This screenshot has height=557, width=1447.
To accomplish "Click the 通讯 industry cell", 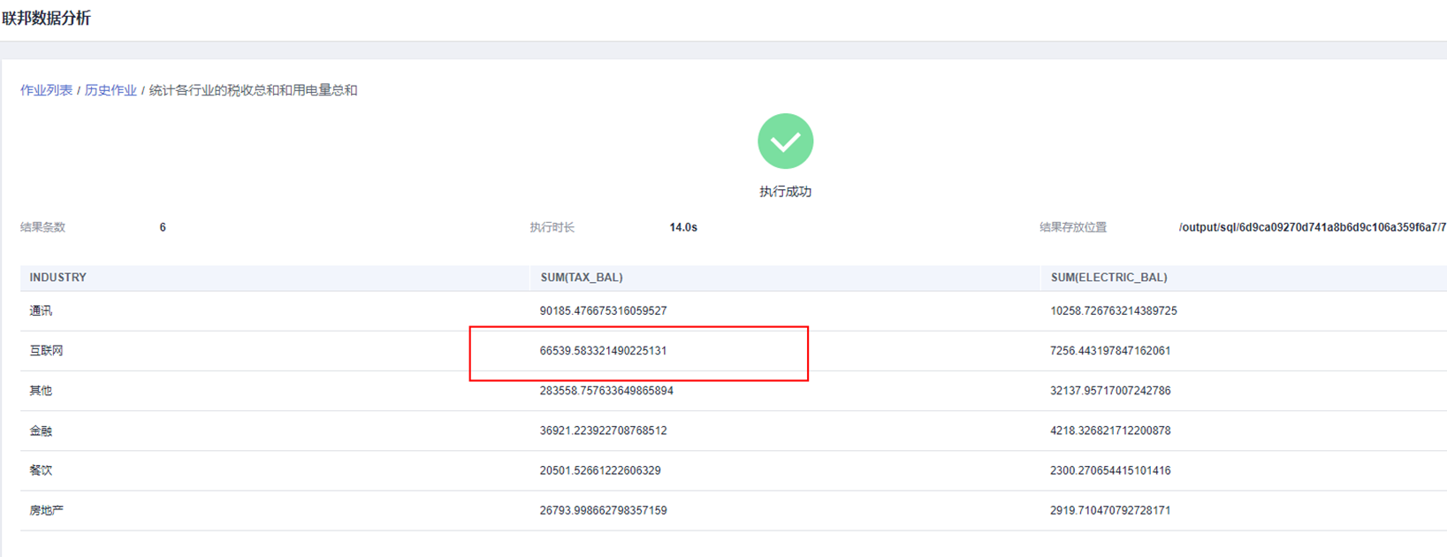I will pos(41,311).
